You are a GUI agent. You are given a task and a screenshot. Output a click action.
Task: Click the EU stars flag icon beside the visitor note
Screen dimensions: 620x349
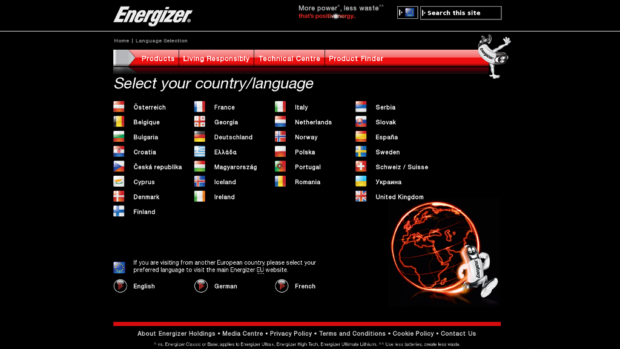[119, 267]
